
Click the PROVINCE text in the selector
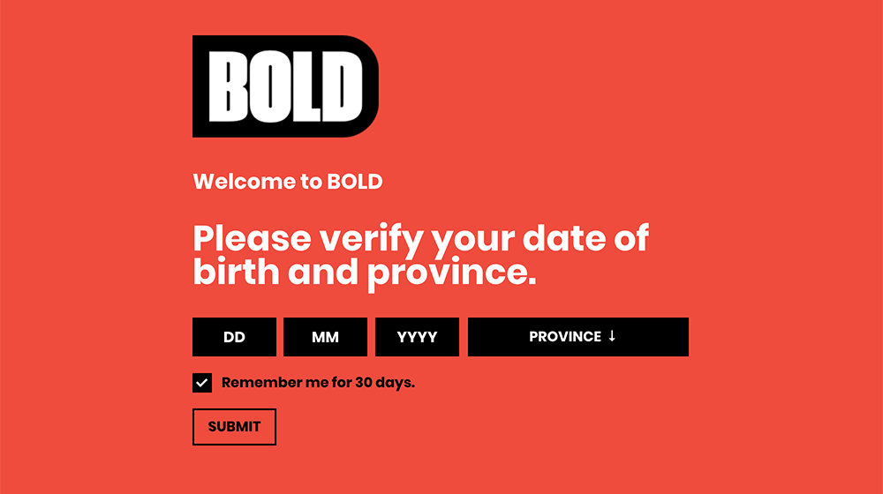(x=565, y=337)
